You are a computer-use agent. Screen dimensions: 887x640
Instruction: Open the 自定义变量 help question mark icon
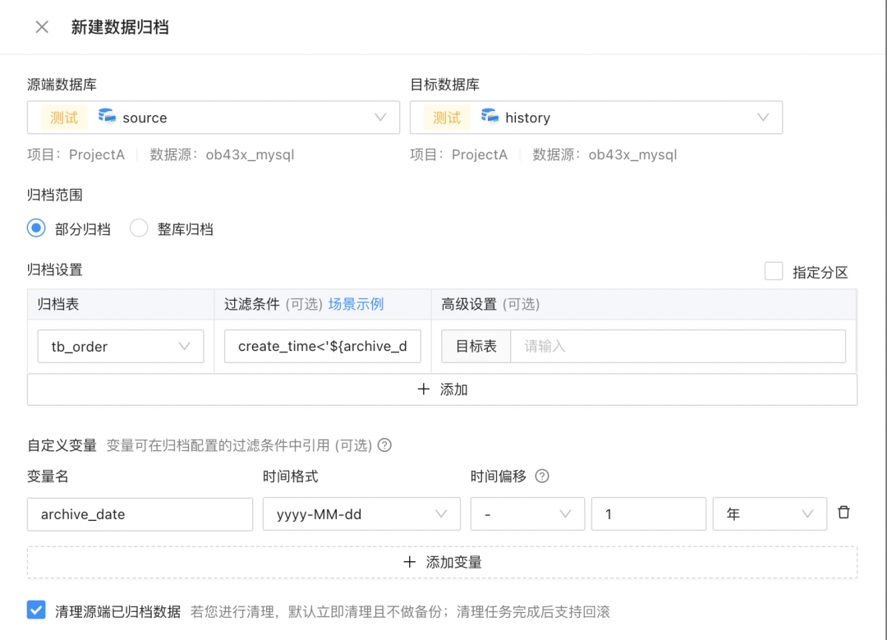point(384,445)
